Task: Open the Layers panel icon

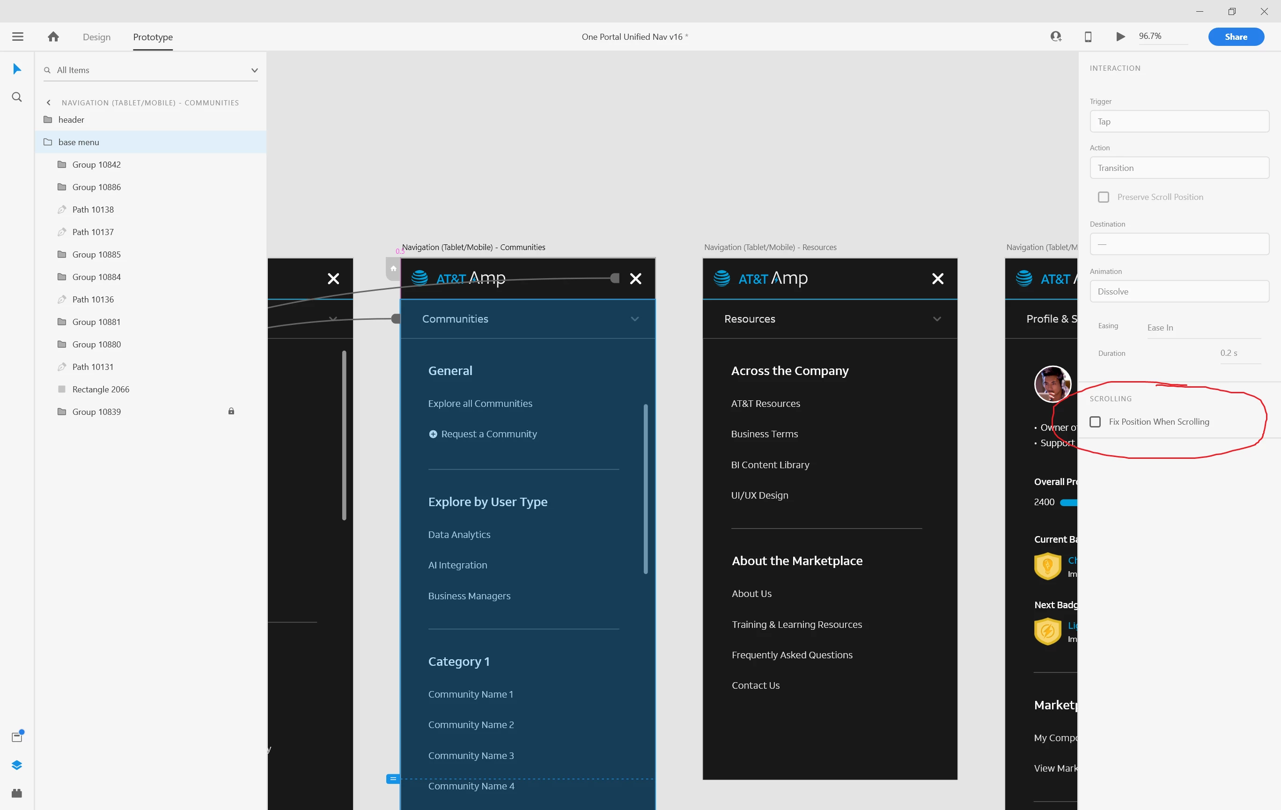Action: pos(16,765)
